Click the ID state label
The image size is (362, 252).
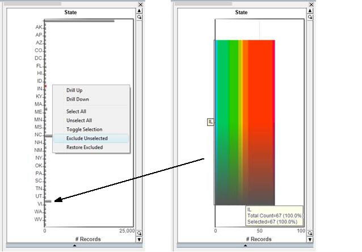click(40, 81)
